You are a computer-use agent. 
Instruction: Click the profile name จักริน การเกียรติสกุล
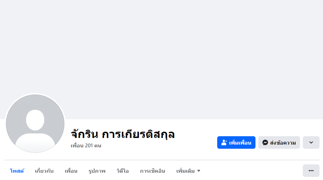coord(123,134)
